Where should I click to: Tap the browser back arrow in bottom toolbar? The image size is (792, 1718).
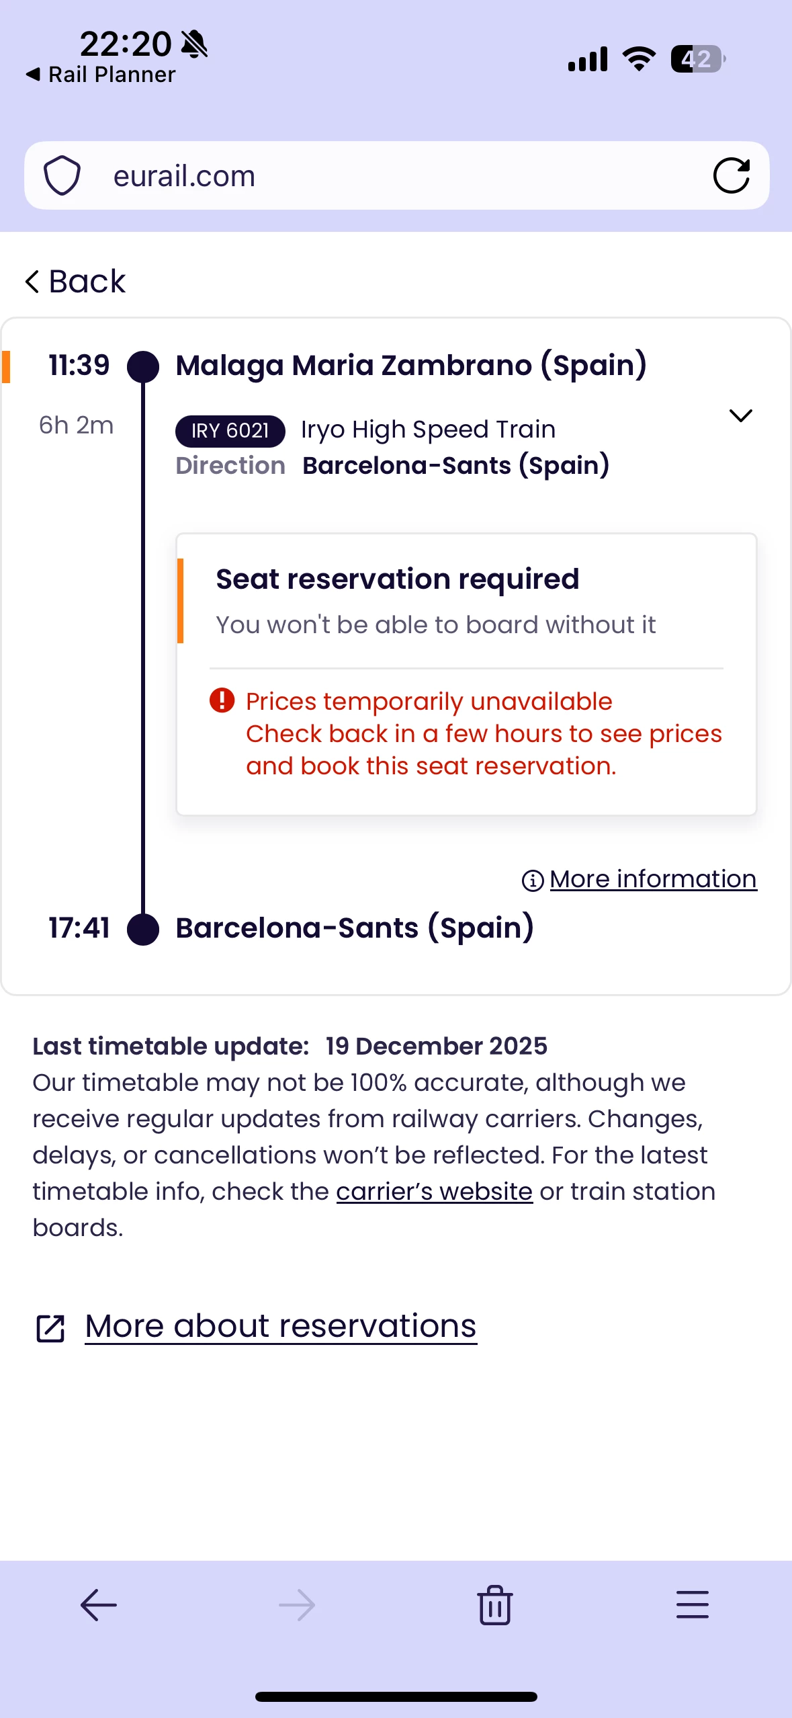coord(99,1605)
